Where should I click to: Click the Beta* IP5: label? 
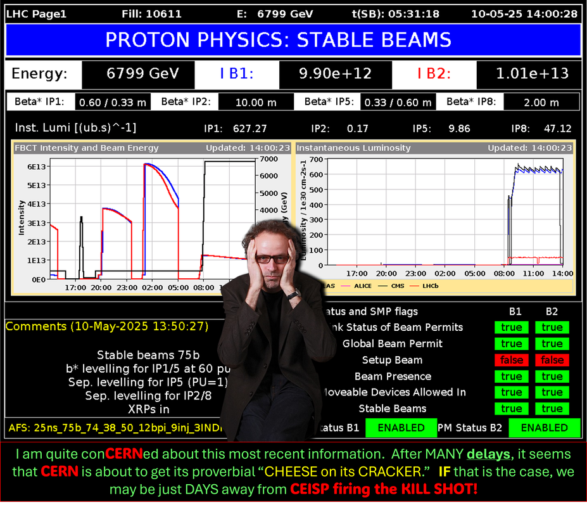click(x=329, y=101)
